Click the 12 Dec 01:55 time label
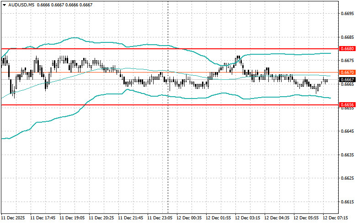This screenshot has width=357, height=223. click(x=218, y=218)
